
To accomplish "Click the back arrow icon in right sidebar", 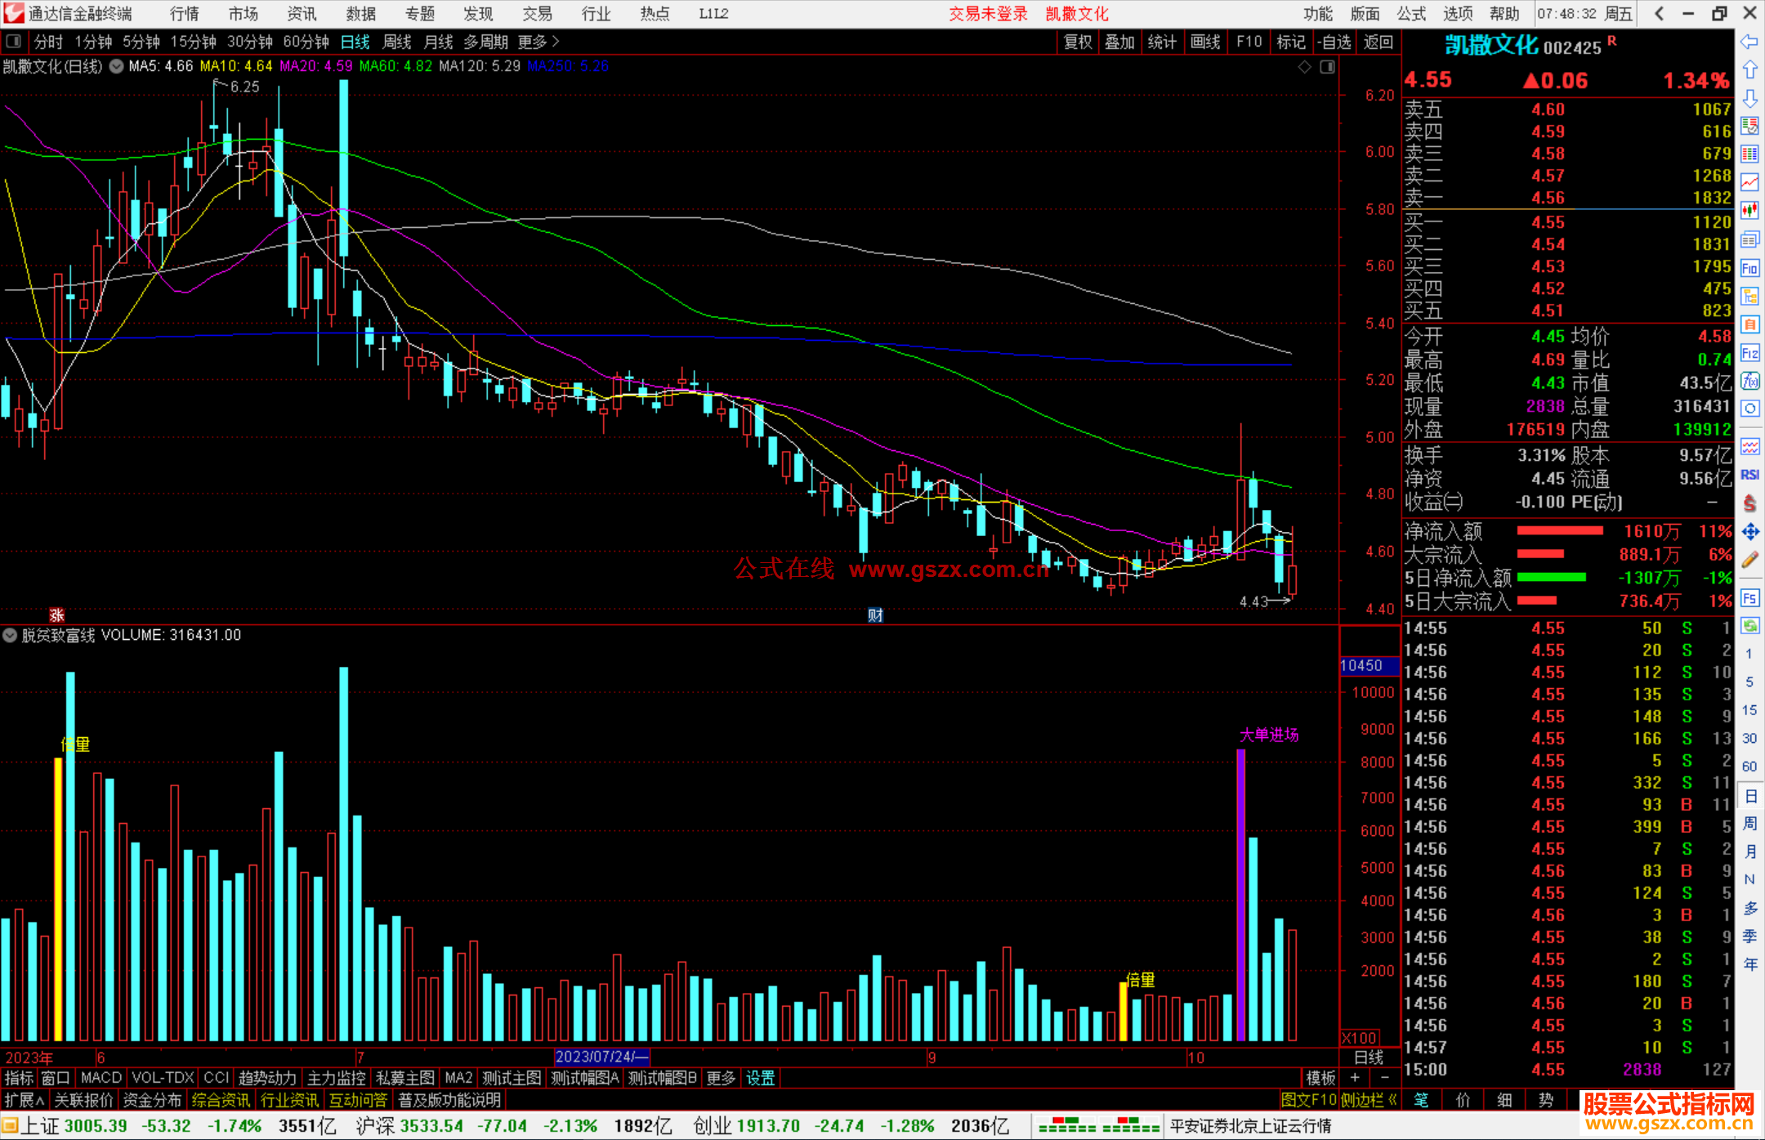I will (1749, 42).
